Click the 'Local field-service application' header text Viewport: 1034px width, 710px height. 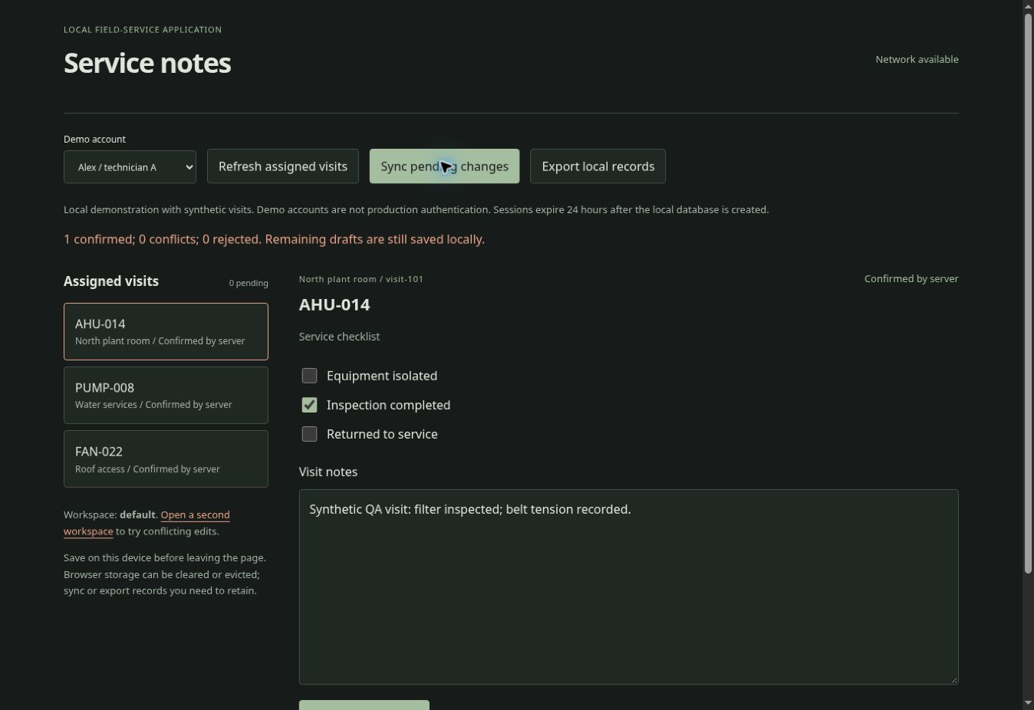pos(143,29)
